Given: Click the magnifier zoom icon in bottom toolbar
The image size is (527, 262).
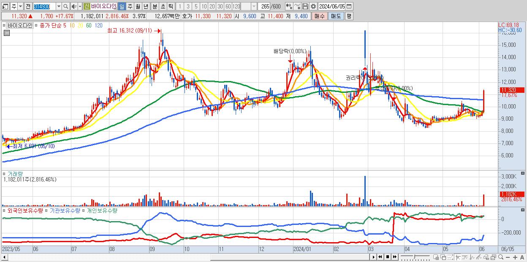Looking at the screenshot, I should pyautogui.click(x=501, y=257).
